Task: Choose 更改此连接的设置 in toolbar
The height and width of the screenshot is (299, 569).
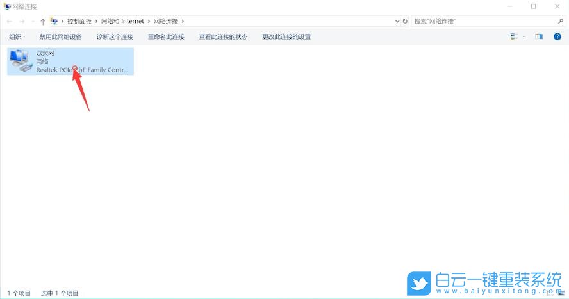Action: pyautogui.click(x=286, y=36)
